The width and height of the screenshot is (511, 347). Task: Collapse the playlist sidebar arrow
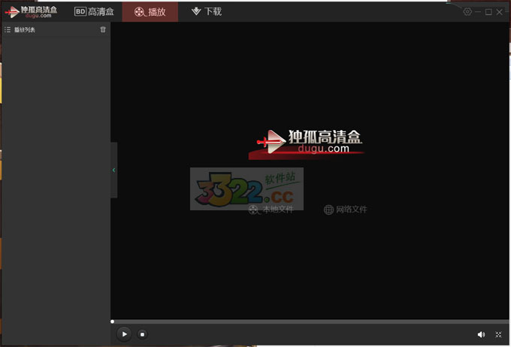tap(113, 170)
